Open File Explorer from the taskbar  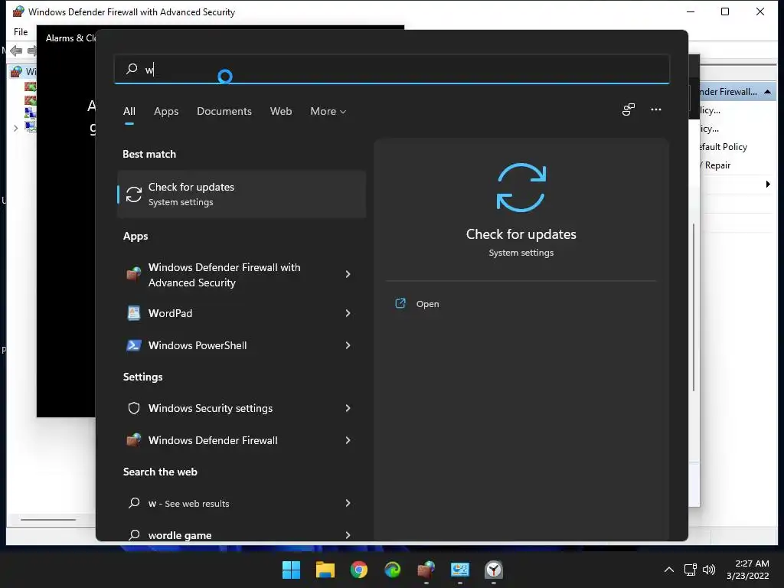point(325,570)
